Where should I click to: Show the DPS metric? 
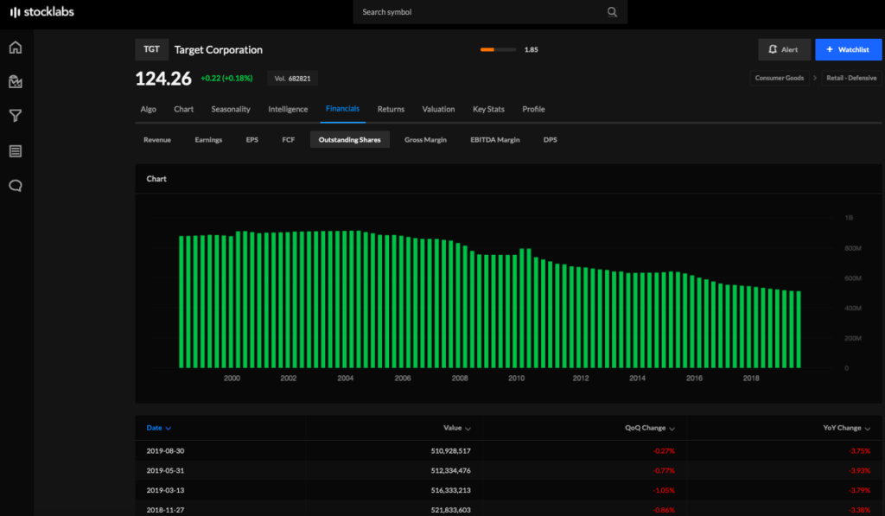(x=550, y=139)
